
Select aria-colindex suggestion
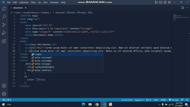pyautogui.click(x=67, y=61)
